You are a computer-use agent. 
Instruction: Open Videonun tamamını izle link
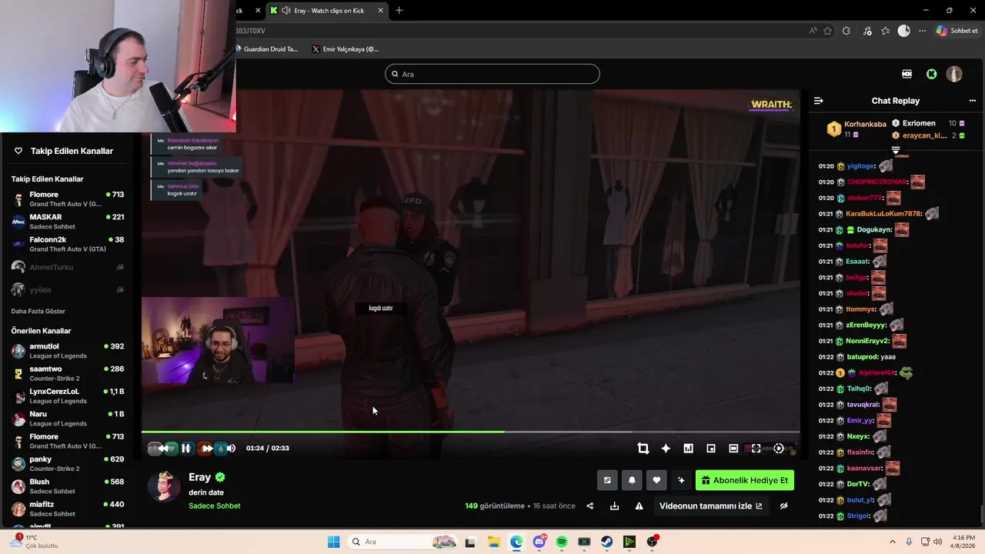711,506
